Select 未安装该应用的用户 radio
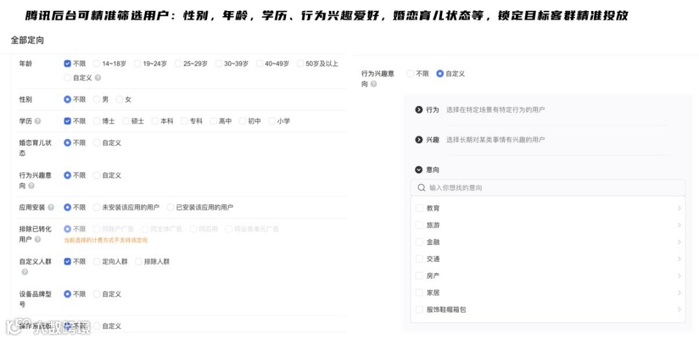This screenshot has height=340, width=699. (96, 207)
